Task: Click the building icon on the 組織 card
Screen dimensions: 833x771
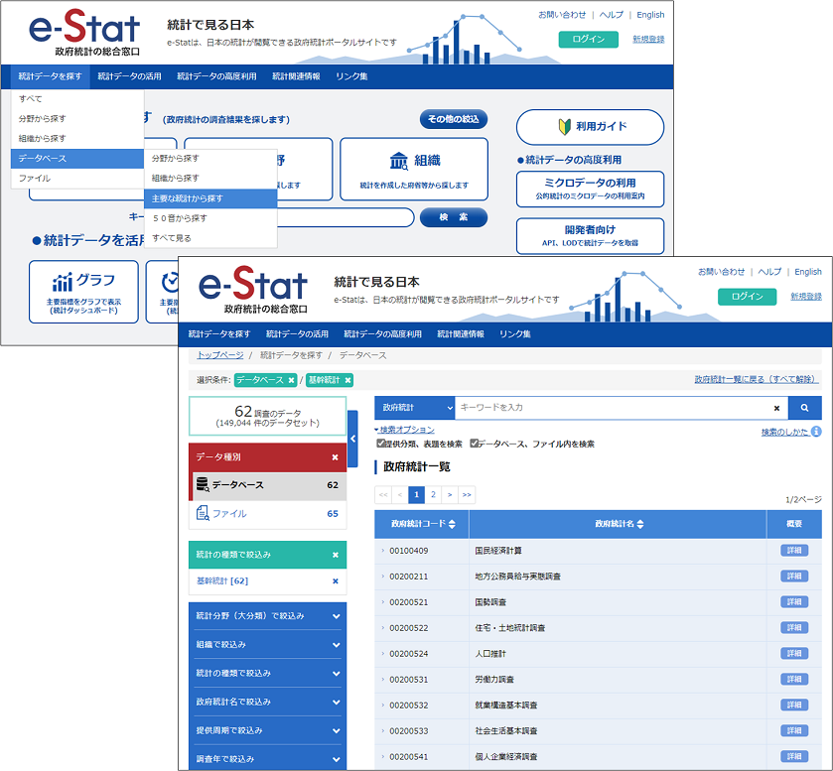Action: pyautogui.click(x=398, y=161)
